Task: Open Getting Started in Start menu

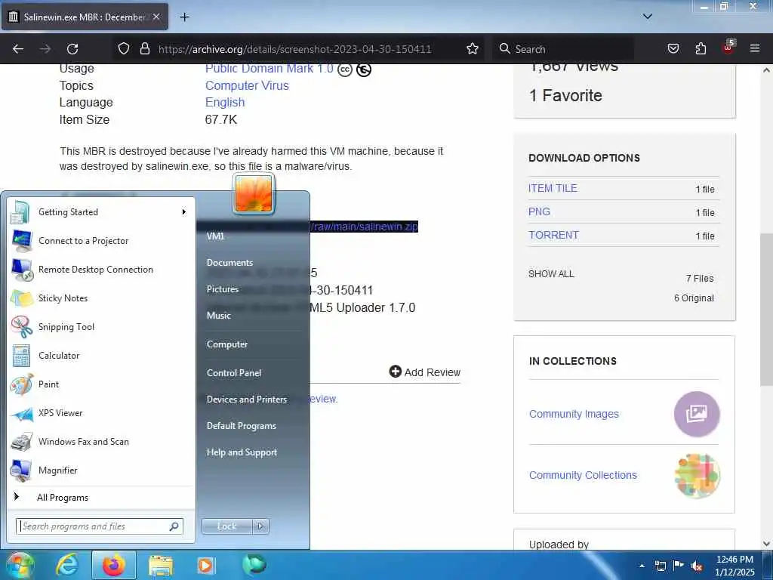Action: 100,212
